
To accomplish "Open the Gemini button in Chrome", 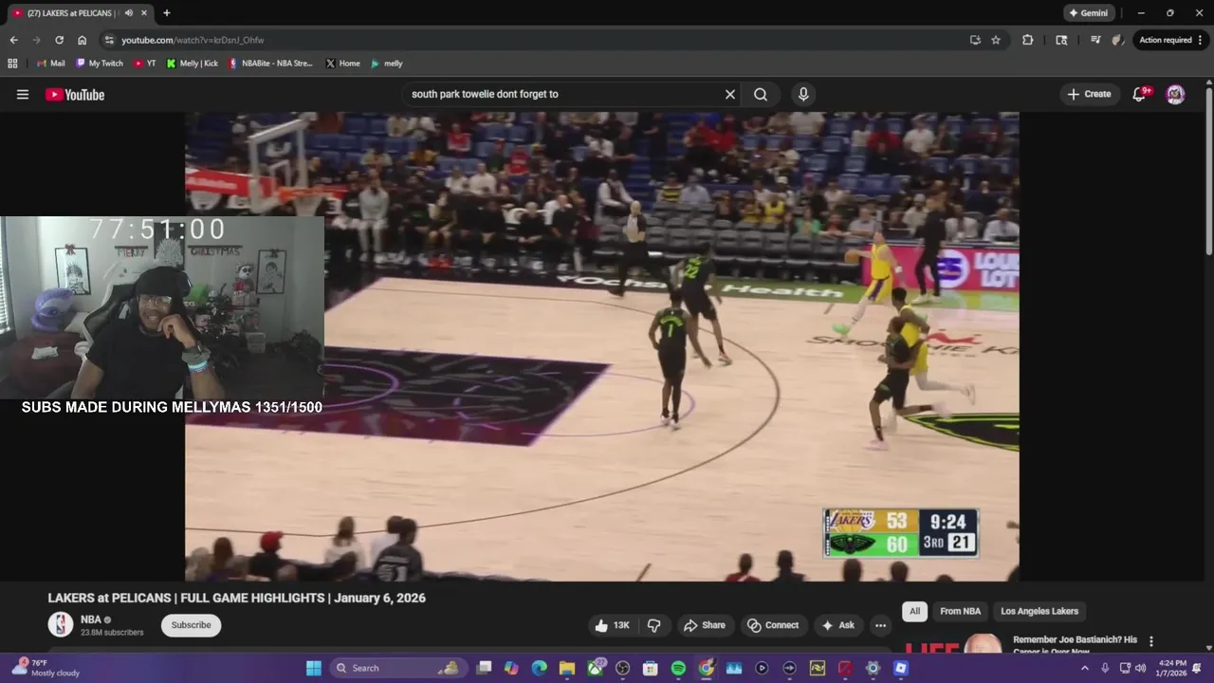I will (x=1088, y=13).
